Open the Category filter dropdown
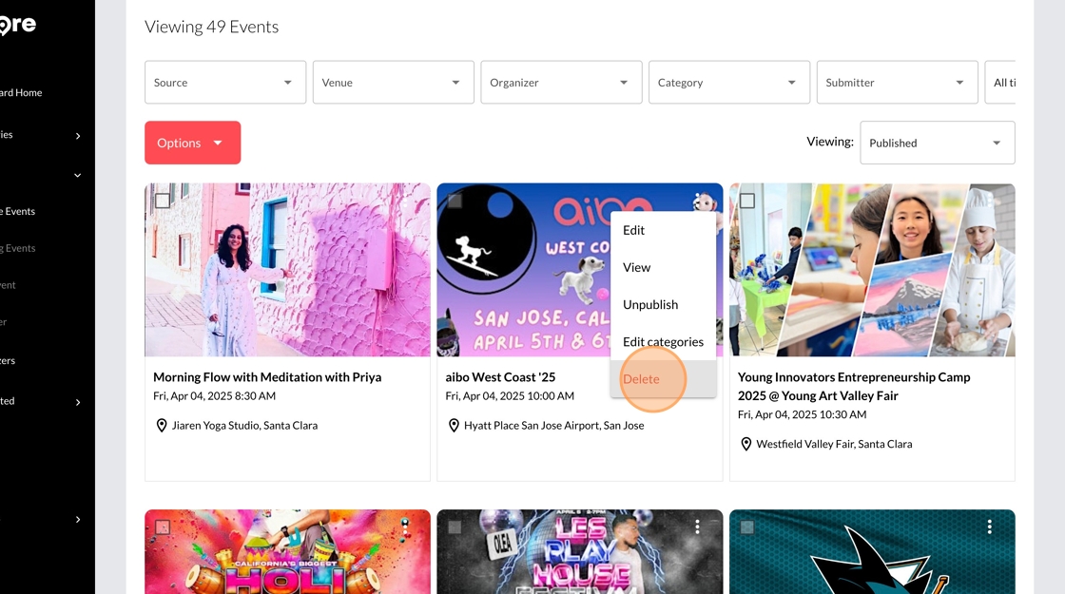 pyautogui.click(x=728, y=82)
